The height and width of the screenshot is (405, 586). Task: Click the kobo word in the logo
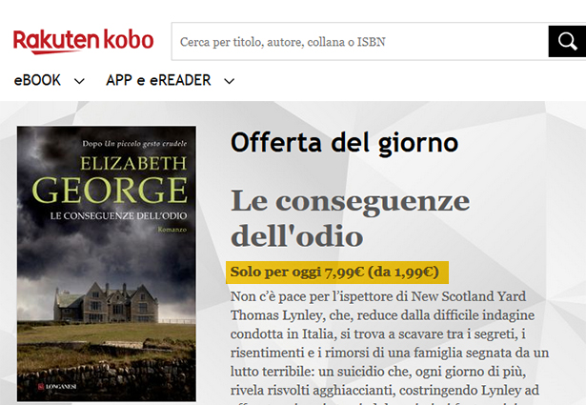pos(128,39)
